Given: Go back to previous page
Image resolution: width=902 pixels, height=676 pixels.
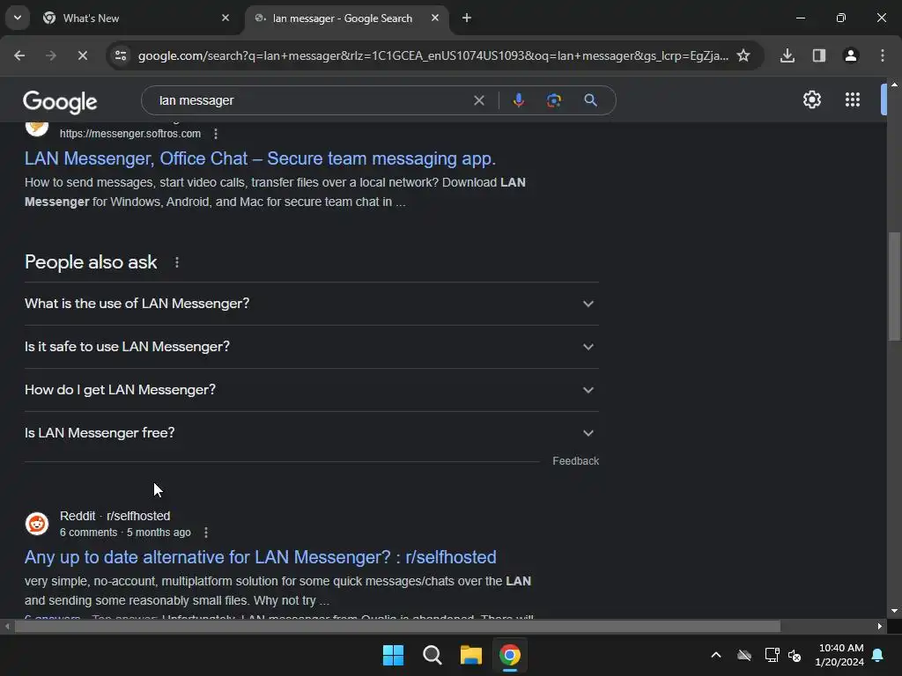Looking at the screenshot, I should pos(19,55).
